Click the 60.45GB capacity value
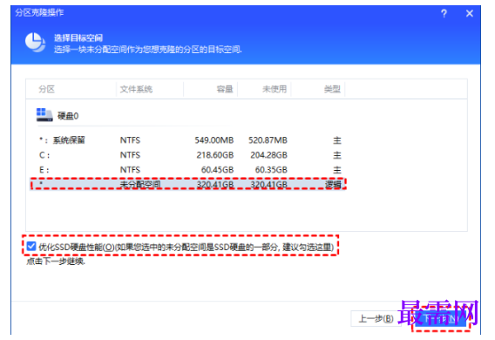This screenshot has height=340, width=495. [x=217, y=170]
